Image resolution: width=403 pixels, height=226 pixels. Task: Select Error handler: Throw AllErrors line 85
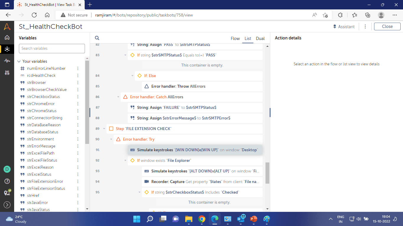click(x=202, y=86)
